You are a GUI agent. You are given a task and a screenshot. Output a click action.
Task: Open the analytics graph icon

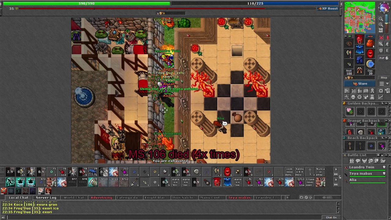click(x=381, y=97)
